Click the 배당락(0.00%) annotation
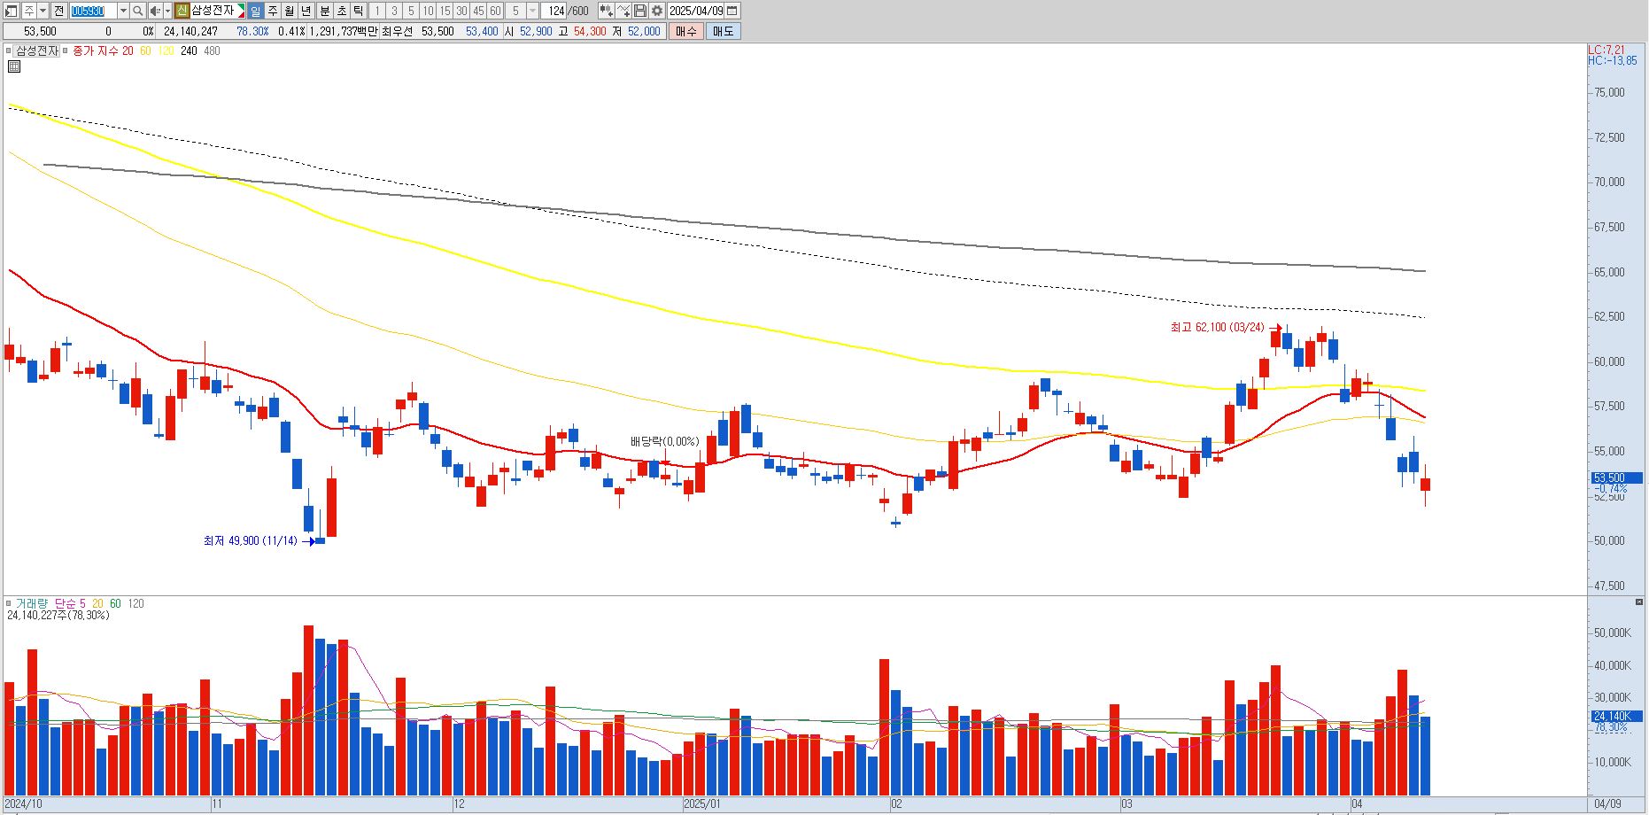1649x815 pixels. pos(664,441)
